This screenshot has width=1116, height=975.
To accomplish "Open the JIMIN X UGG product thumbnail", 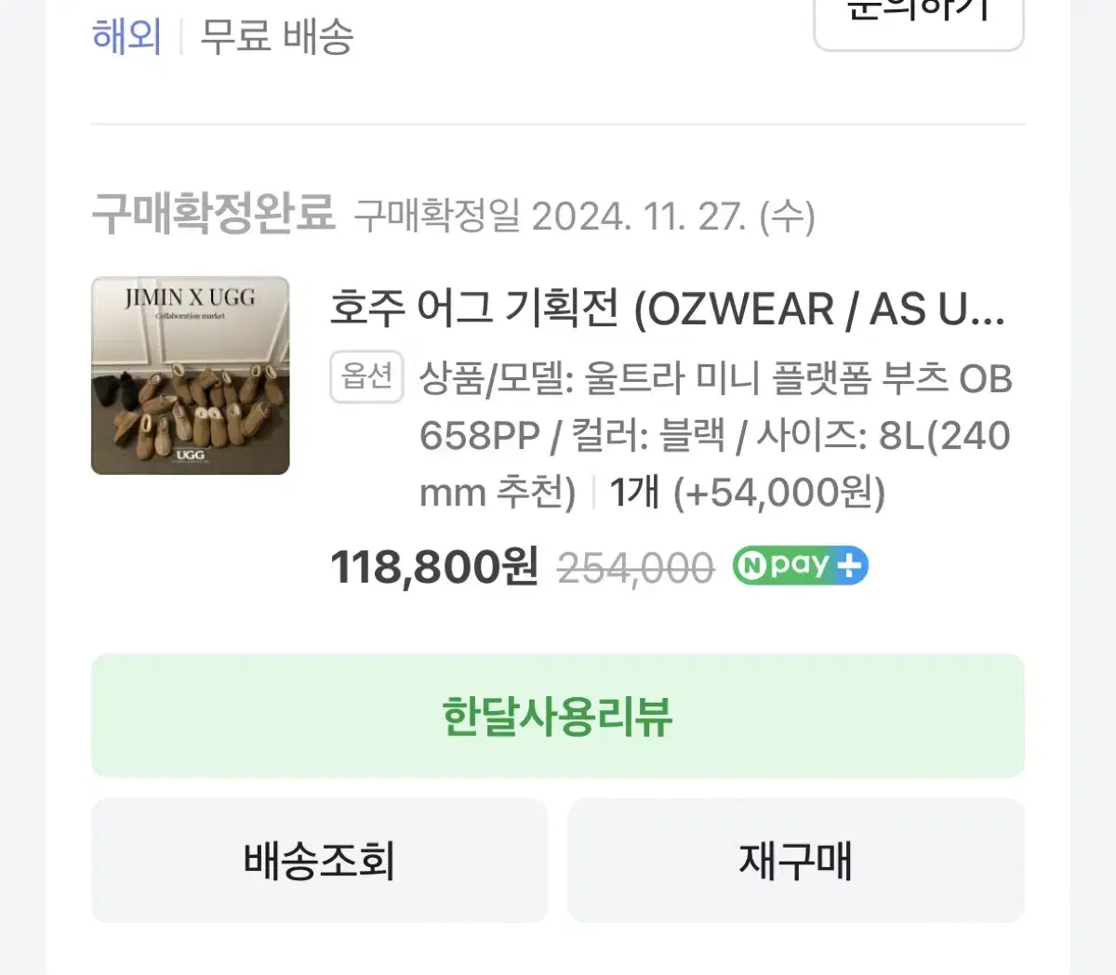I will pos(191,376).
